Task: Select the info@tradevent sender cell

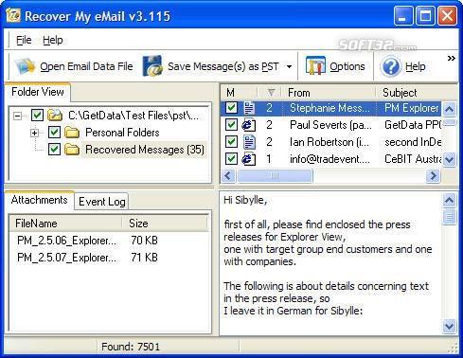Action: click(329, 159)
